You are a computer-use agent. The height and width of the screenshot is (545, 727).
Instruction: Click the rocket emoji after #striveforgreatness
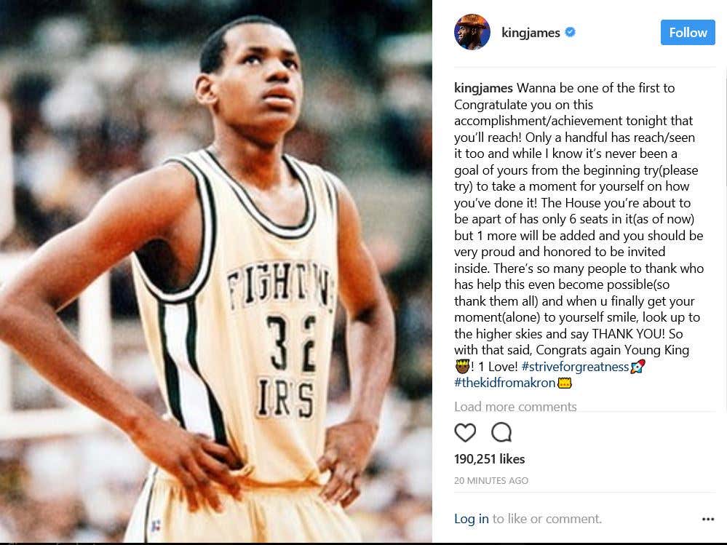638,367
